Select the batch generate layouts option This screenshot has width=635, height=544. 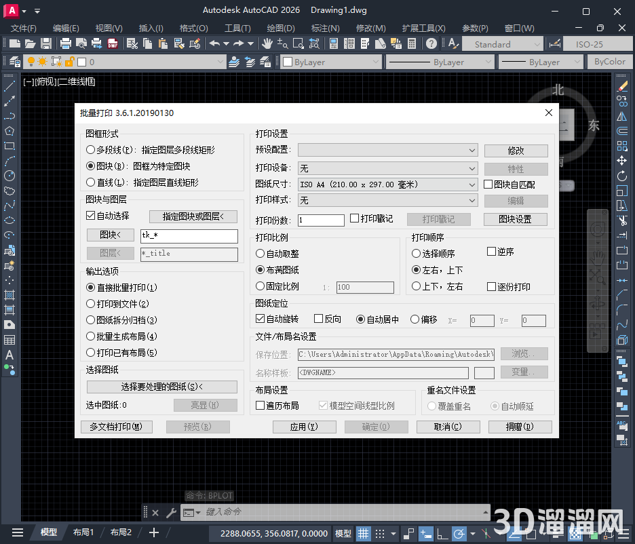91,336
